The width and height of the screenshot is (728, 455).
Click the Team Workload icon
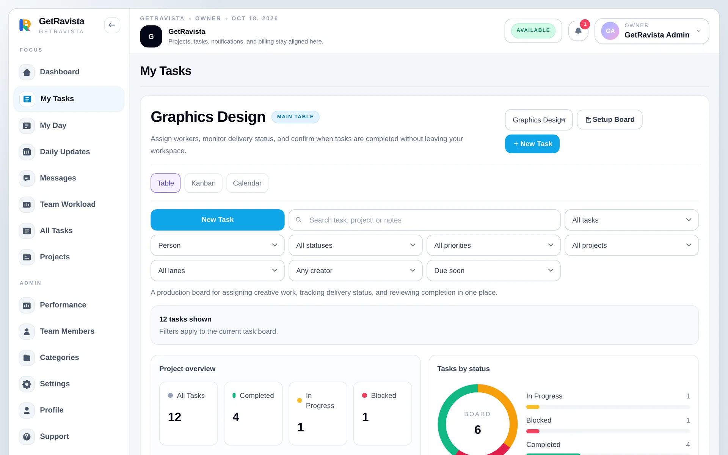click(27, 204)
